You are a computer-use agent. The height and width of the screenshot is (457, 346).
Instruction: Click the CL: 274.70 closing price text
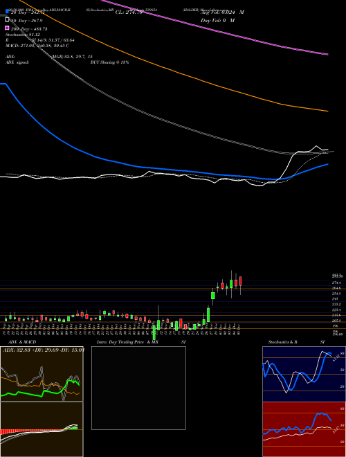(129, 12)
